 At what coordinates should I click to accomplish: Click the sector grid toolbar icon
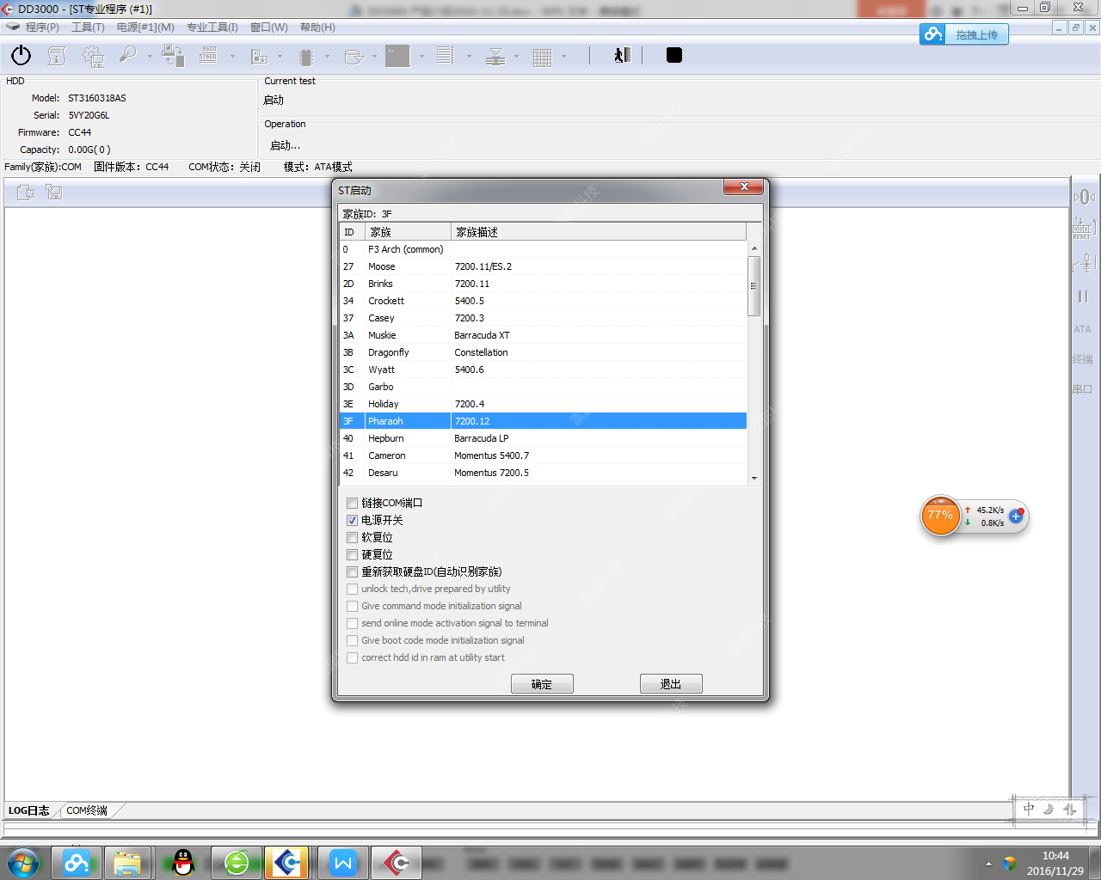tap(542, 58)
